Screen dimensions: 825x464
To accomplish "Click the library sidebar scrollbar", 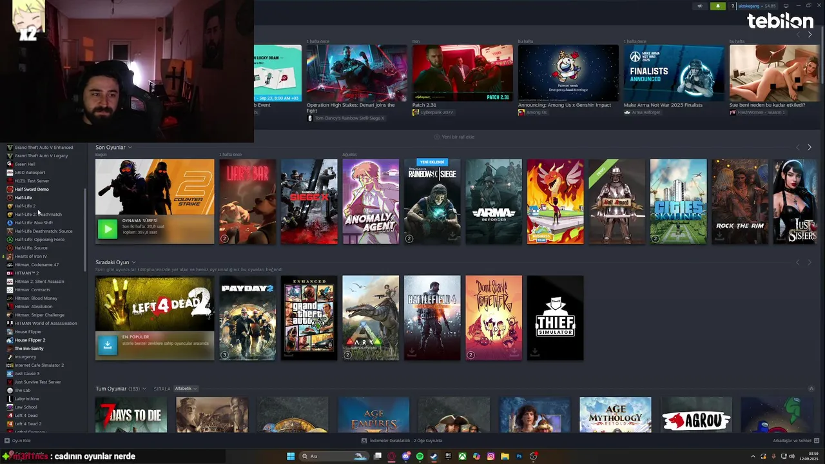I will (86, 229).
